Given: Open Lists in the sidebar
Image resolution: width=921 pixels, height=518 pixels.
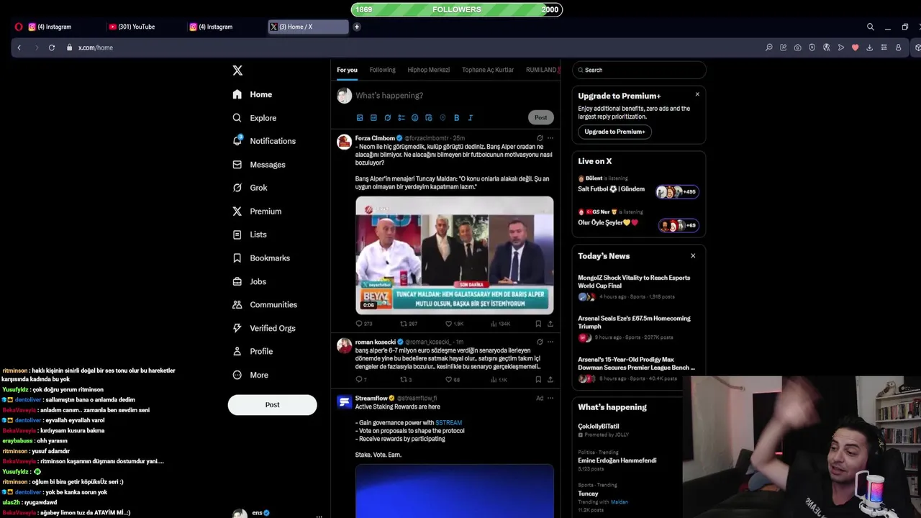Looking at the screenshot, I should [x=250, y=235].
